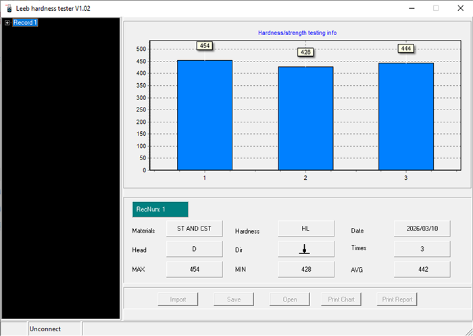Select Record 1 in the tree

(25, 23)
